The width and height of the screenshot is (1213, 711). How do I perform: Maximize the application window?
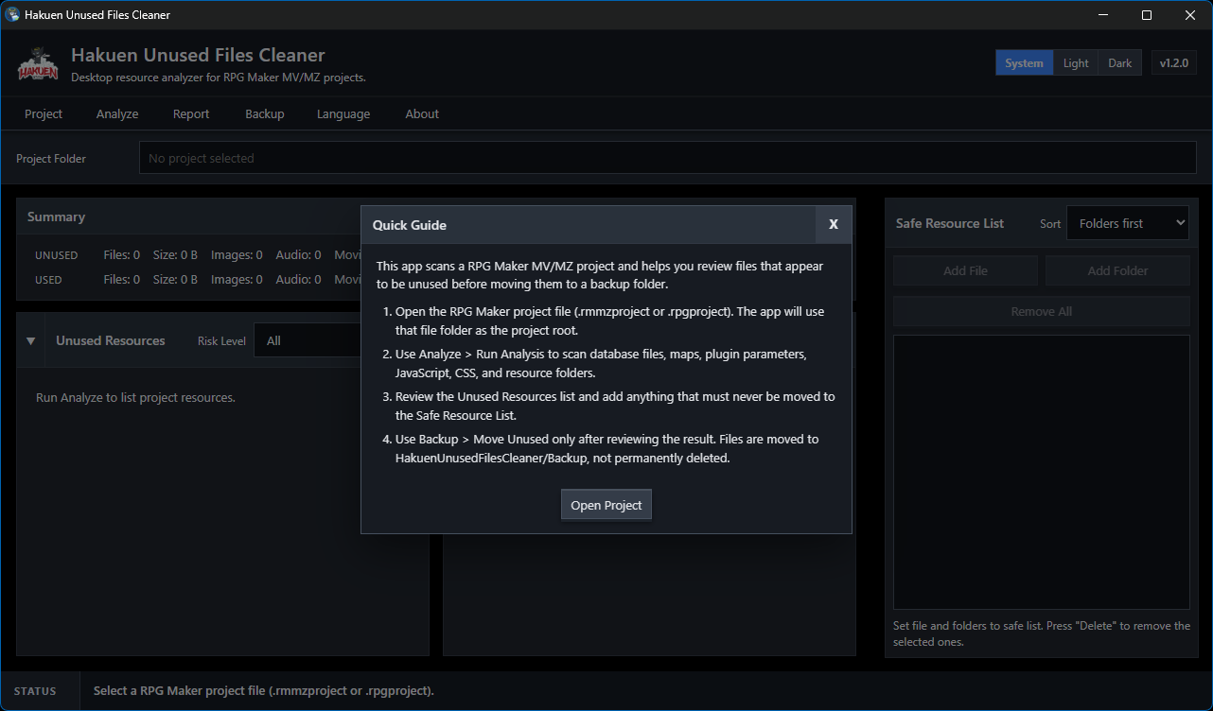tap(1147, 15)
